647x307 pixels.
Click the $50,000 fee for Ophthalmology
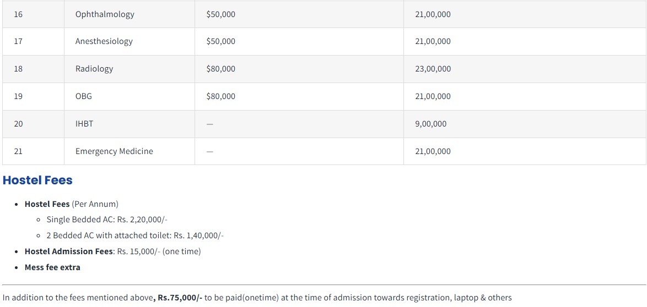[x=220, y=14]
